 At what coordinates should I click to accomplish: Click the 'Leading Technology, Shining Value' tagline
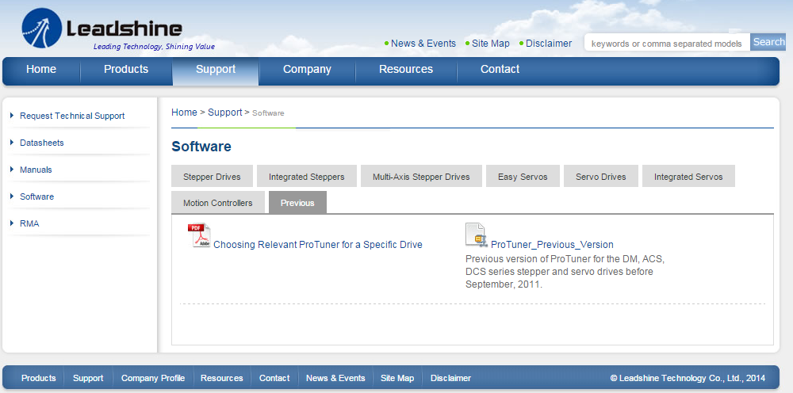click(155, 47)
